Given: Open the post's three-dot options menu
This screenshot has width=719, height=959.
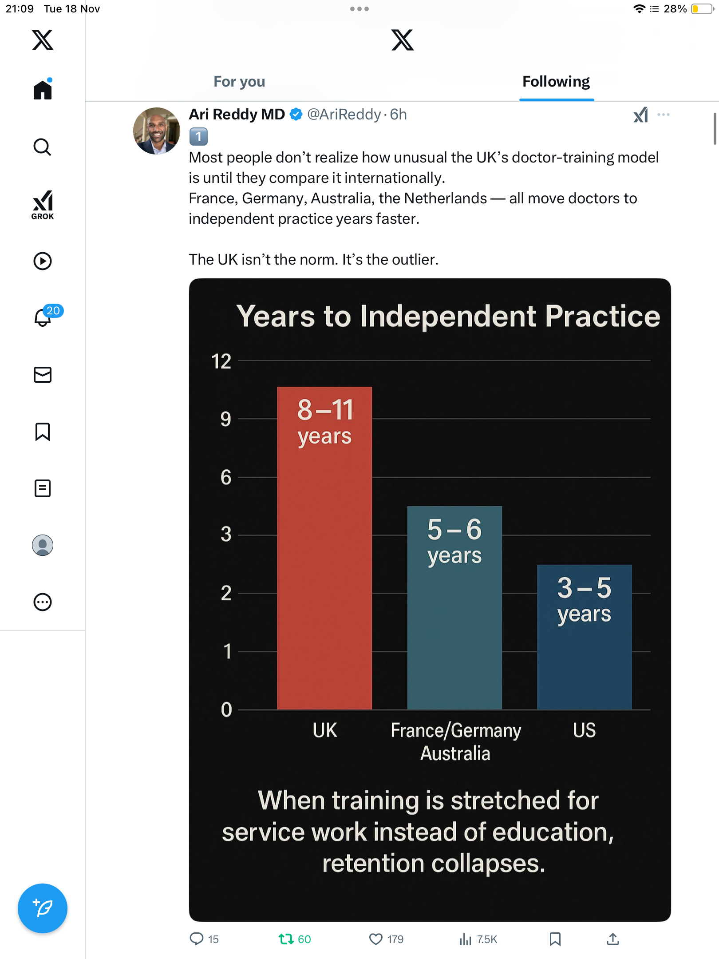Looking at the screenshot, I should tap(664, 115).
